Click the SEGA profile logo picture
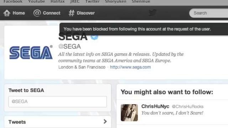The width and height of the screenshot is (228, 128). (x=31, y=53)
